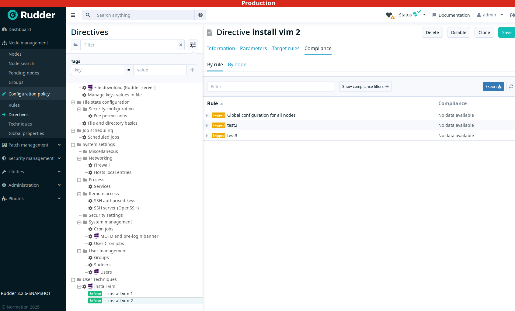Viewport: 515px width, 311px height.
Task: Expand Global configuration for all nodes row
Action: point(207,116)
